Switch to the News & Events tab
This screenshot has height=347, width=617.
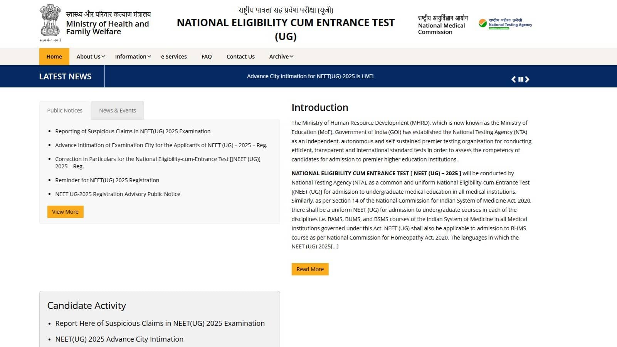[x=117, y=110]
